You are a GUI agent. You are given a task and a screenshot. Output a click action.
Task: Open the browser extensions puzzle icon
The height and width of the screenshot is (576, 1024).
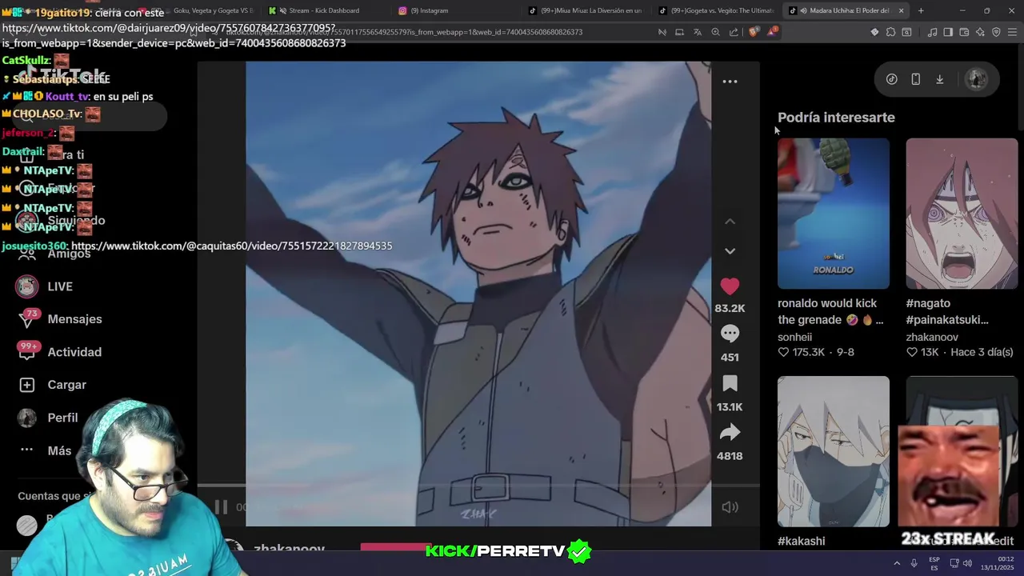[x=890, y=32]
